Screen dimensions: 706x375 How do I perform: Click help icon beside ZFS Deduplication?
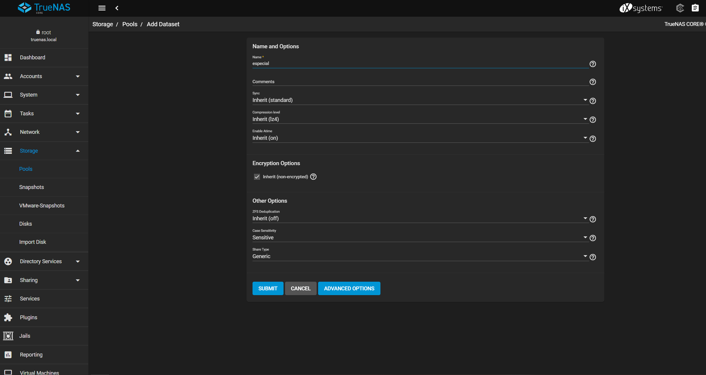pos(593,219)
